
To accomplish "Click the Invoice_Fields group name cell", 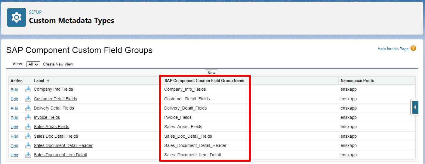I will (x=178, y=117).
